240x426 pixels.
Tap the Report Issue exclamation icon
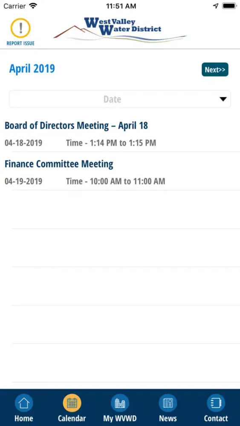pos(20,28)
